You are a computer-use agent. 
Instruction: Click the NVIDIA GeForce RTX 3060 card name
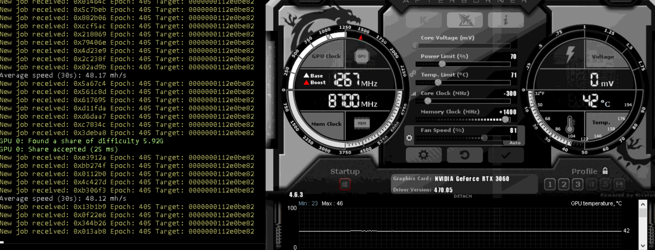472,179
